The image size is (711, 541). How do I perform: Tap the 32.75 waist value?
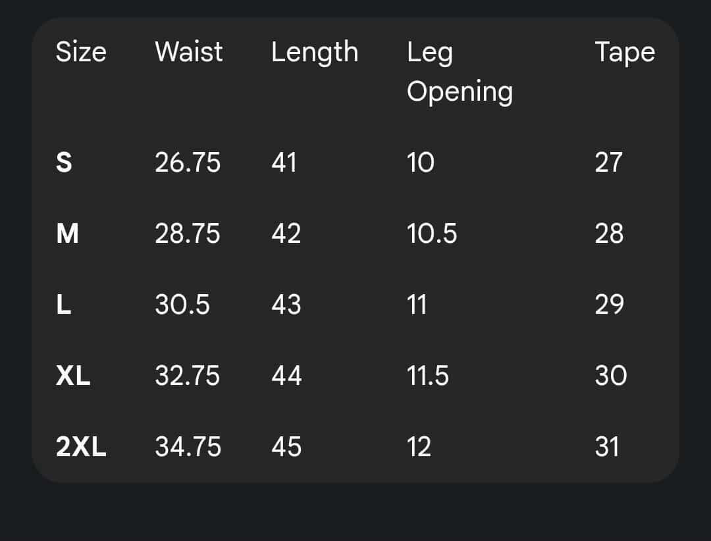[x=188, y=376]
